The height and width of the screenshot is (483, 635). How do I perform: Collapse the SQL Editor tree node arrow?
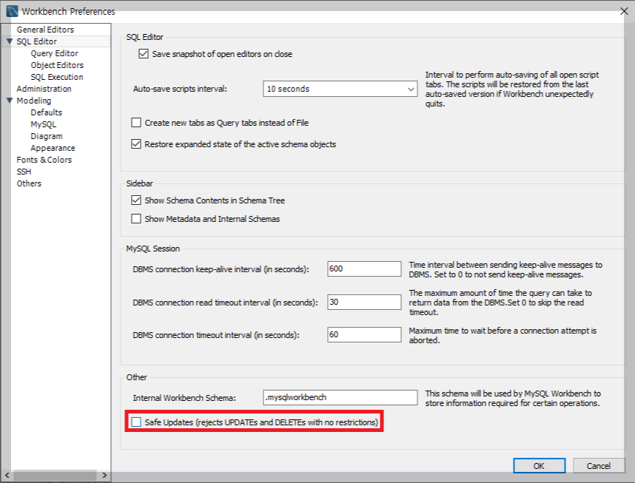click(x=10, y=41)
